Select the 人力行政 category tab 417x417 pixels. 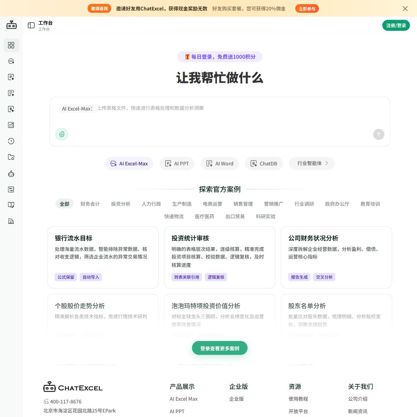click(x=151, y=204)
